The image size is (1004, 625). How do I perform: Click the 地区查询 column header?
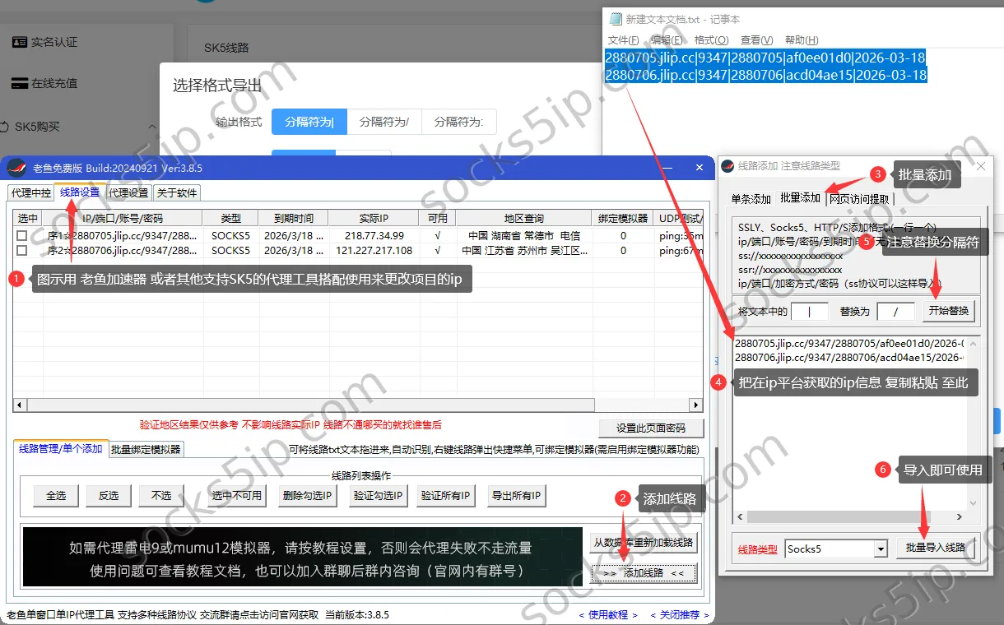click(524, 218)
